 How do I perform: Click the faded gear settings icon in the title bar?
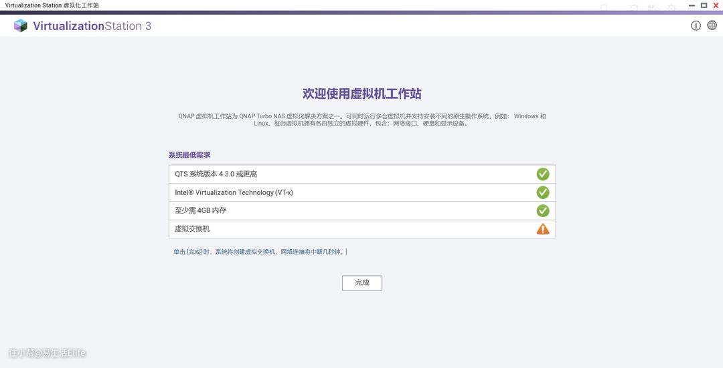pyautogui.click(x=671, y=8)
